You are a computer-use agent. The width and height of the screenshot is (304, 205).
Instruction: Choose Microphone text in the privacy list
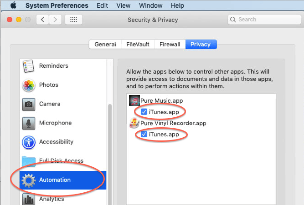coord(56,123)
